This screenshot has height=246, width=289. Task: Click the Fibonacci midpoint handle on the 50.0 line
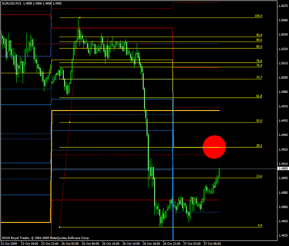[x=69, y=122]
